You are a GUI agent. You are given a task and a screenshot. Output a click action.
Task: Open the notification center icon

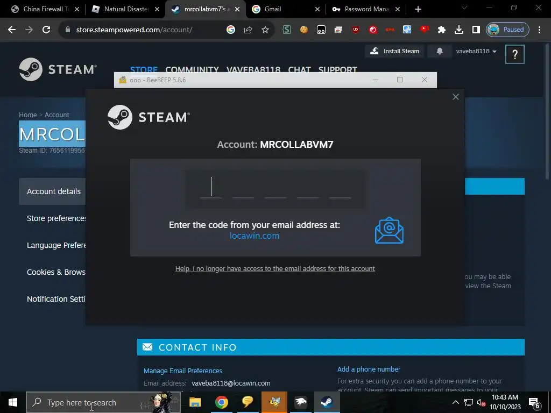[534, 402]
